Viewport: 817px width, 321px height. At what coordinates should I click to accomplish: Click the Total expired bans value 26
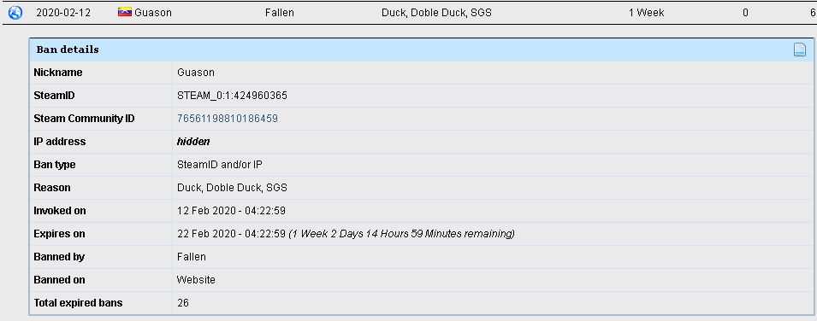[183, 303]
